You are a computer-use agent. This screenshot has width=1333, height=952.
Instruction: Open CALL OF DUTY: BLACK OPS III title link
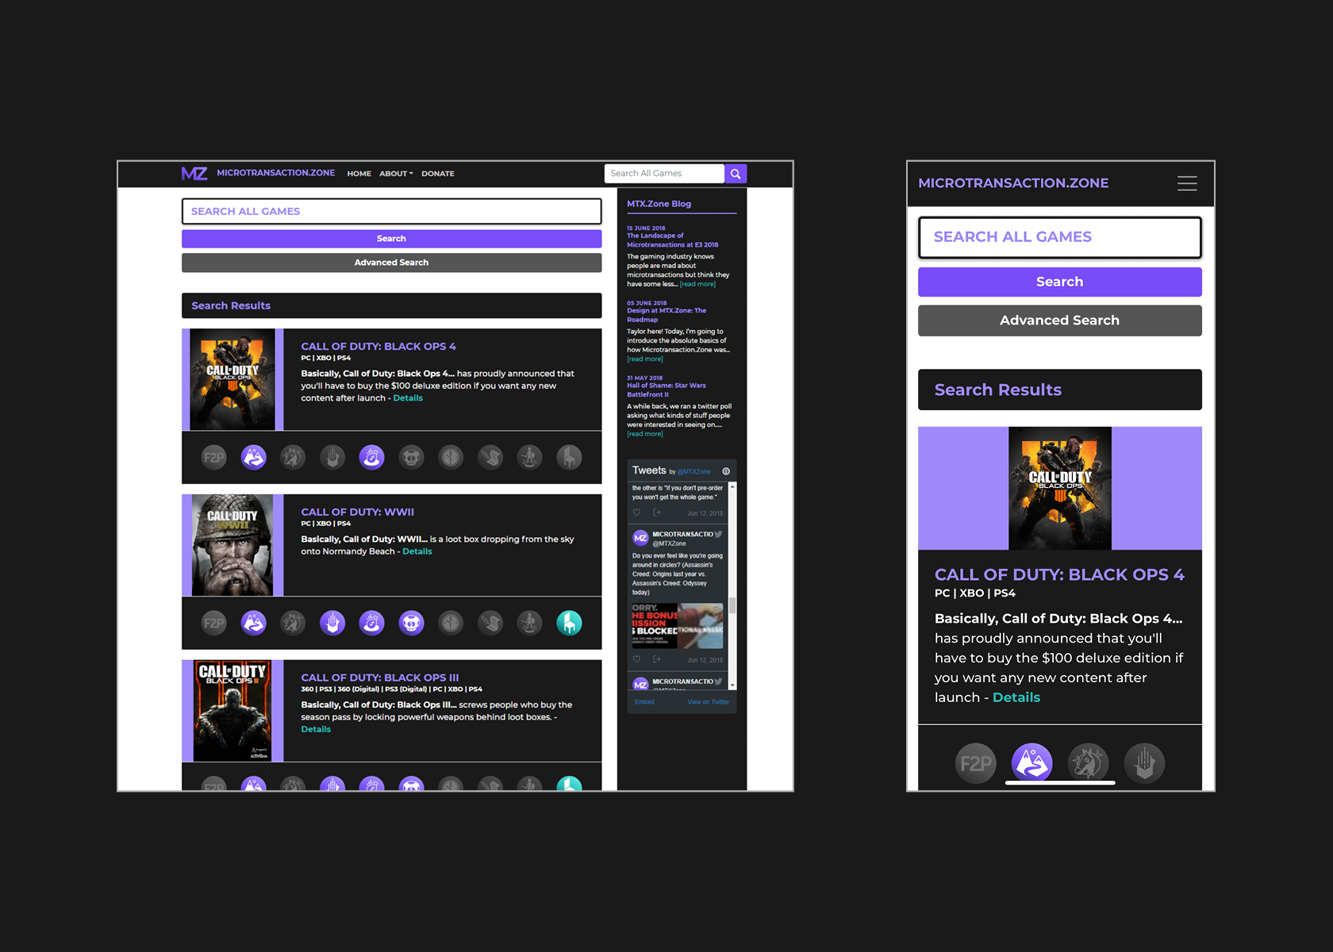tap(379, 678)
